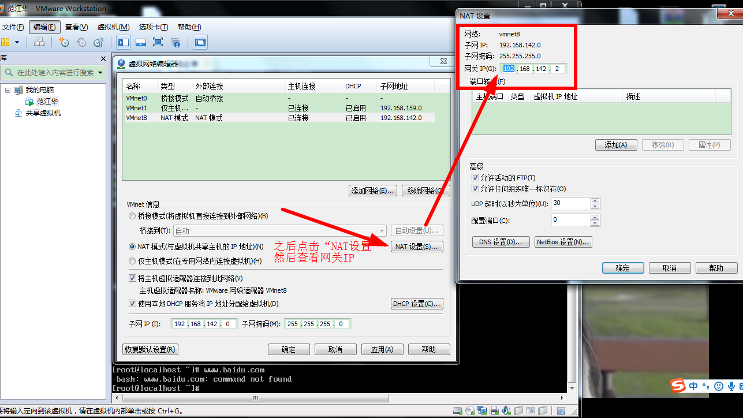Click the 网关 IP(G) field in NAT settings

[x=533, y=69]
